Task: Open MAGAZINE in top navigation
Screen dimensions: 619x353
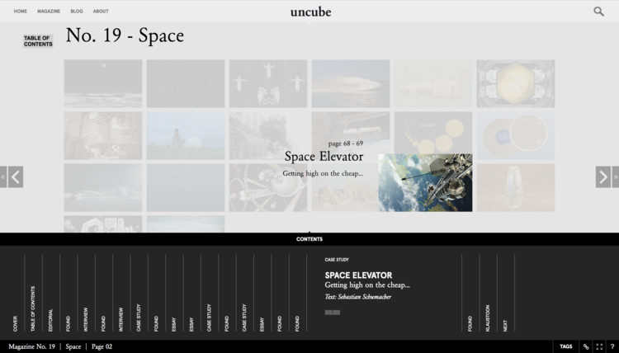Action: coord(49,12)
